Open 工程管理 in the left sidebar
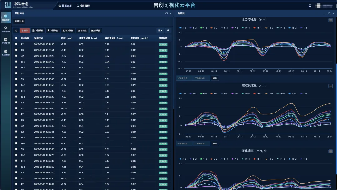Screen dimensions: 337x190 [6, 41]
